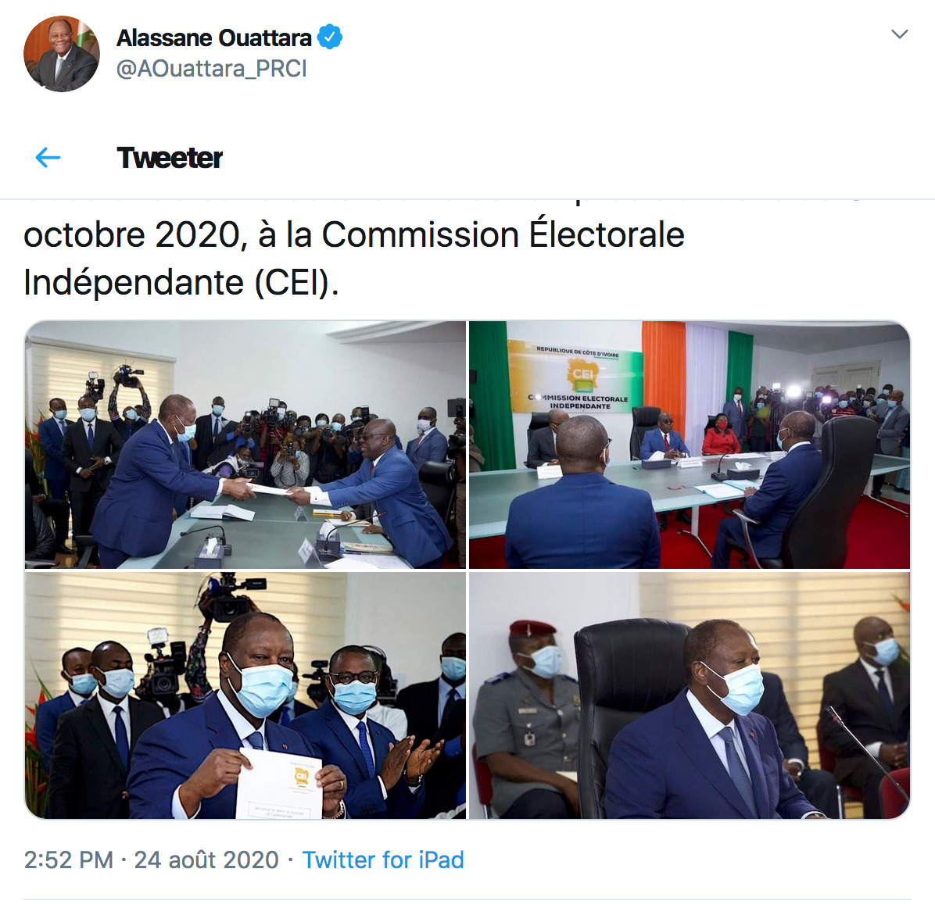Click the white receipt card in photo

(x=278, y=784)
